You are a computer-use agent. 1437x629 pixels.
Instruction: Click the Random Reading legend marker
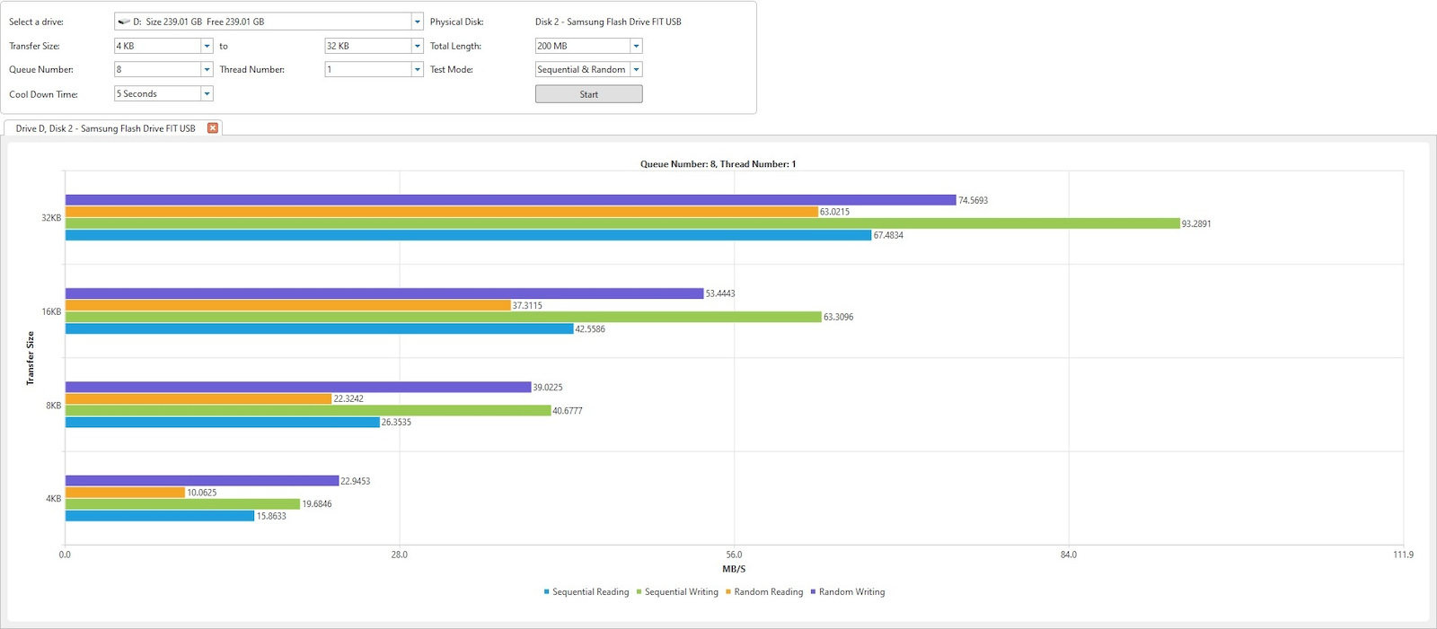click(727, 592)
